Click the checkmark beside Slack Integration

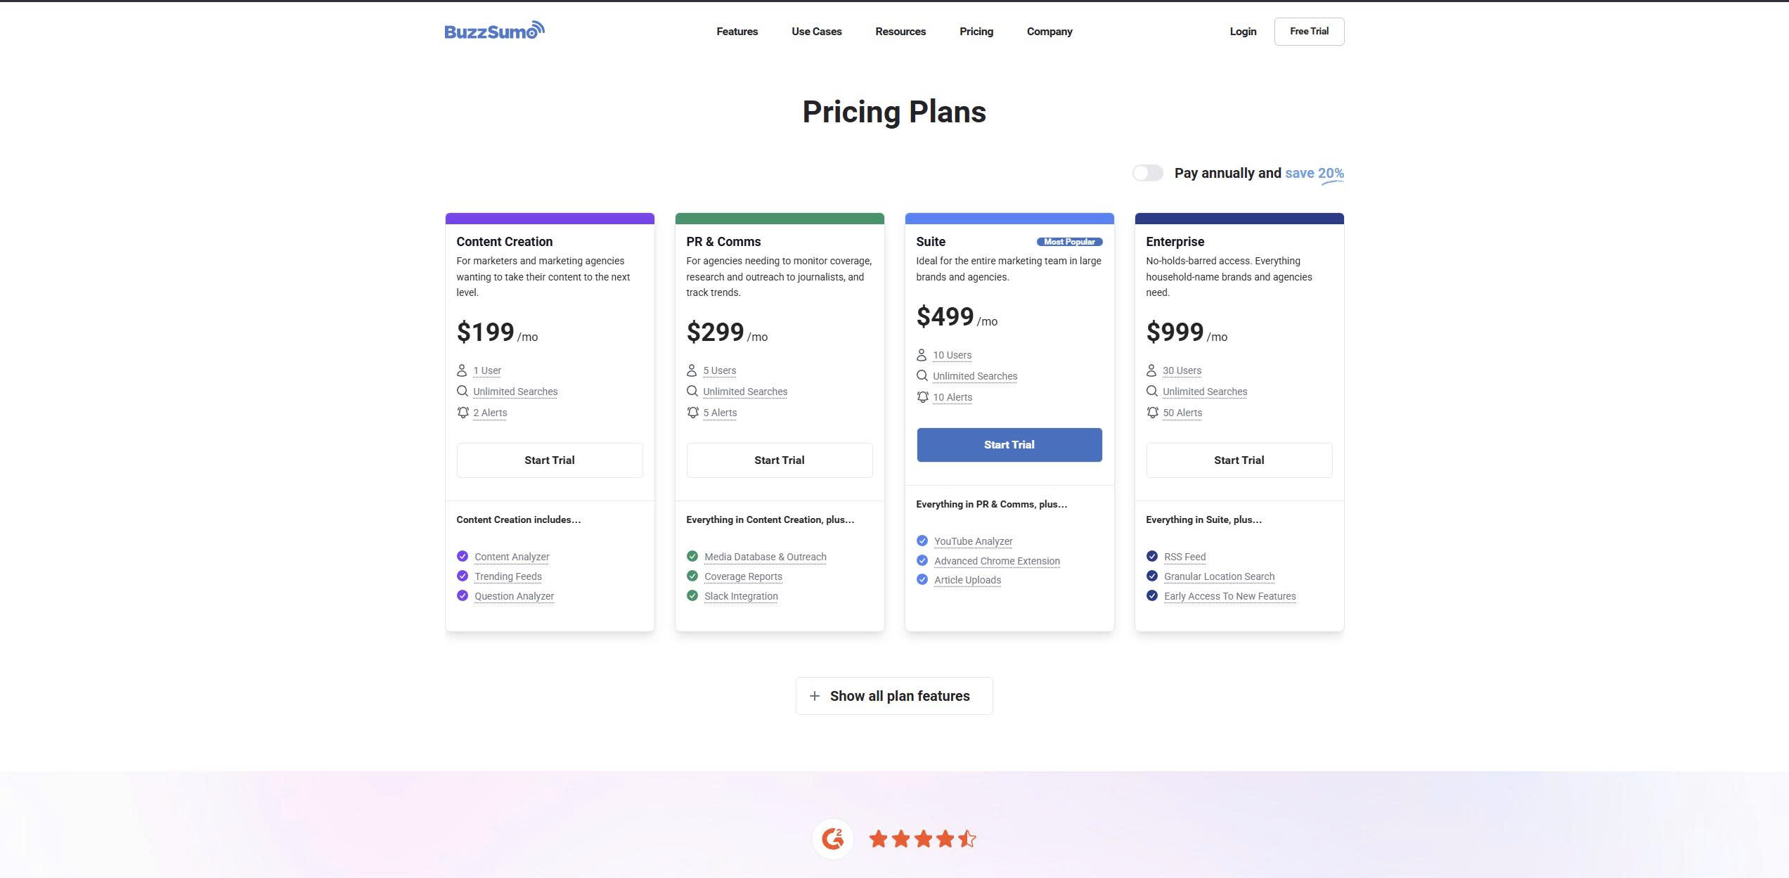click(692, 595)
